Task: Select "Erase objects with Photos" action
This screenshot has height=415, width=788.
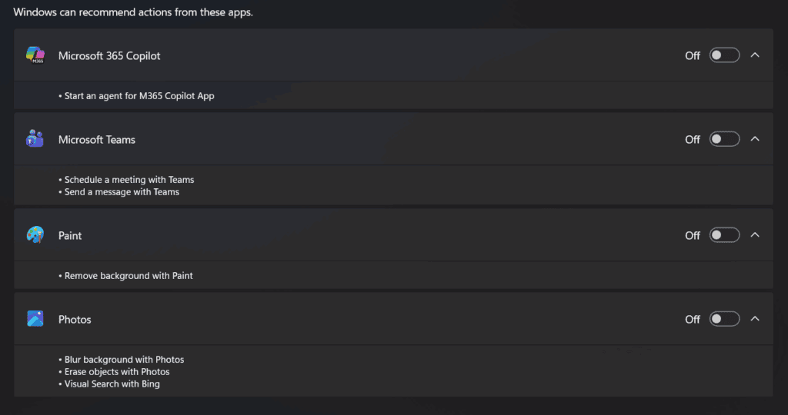Action: (117, 372)
